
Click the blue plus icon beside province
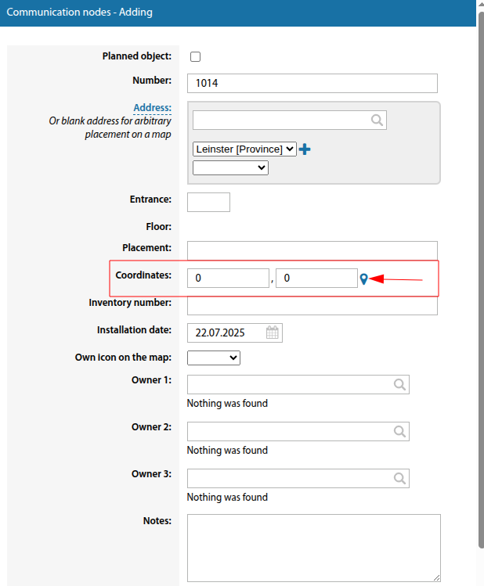click(305, 149)
